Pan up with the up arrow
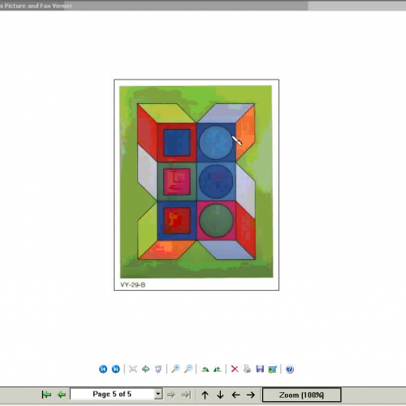Viewport: 406px width, 406px height. 205,395
